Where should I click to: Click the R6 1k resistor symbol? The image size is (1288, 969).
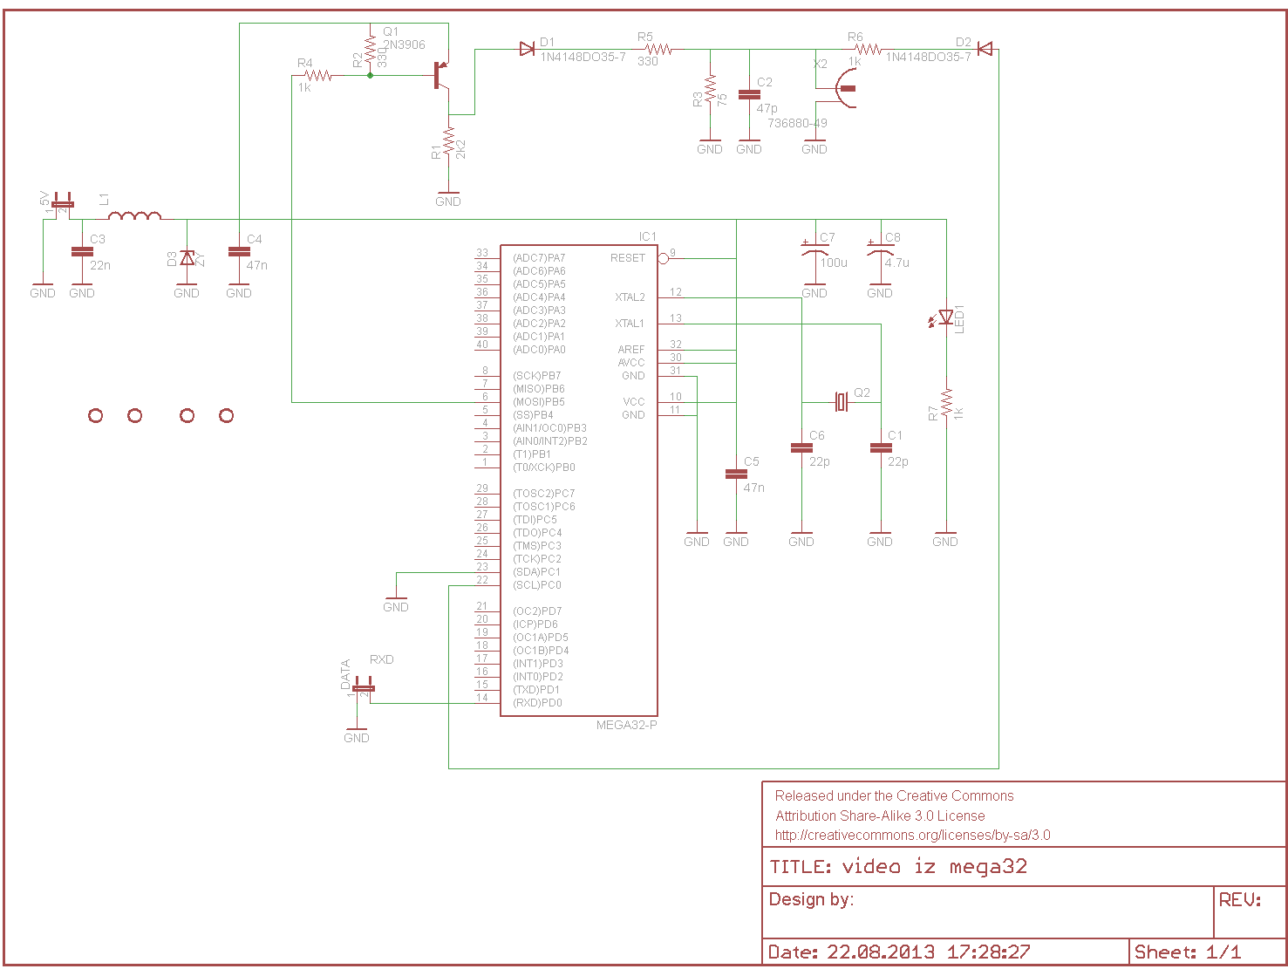pyautogui.click(x=868, y=50)
